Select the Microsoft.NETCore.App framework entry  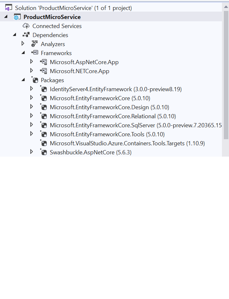[79, 71]
